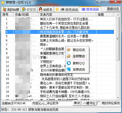Click the 一键评论 button
The height and width of the screenshot is (113, 122).
(89, 103)
